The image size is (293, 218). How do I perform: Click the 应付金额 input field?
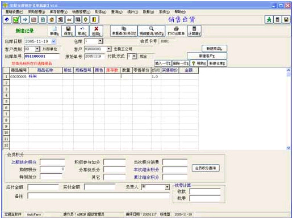tap(43, 187)
